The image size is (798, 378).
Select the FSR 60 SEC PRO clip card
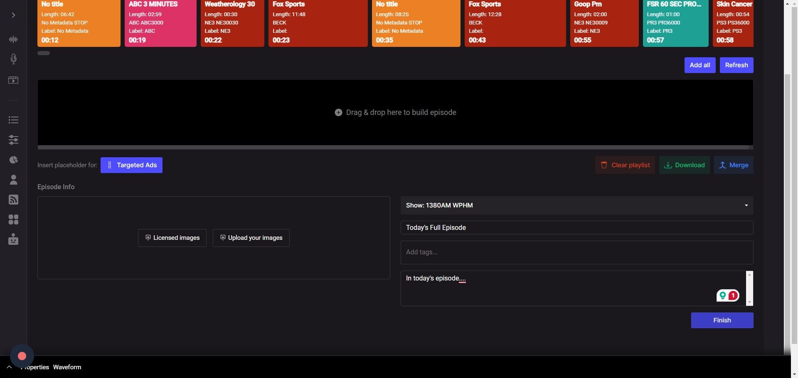coord(676,23)
